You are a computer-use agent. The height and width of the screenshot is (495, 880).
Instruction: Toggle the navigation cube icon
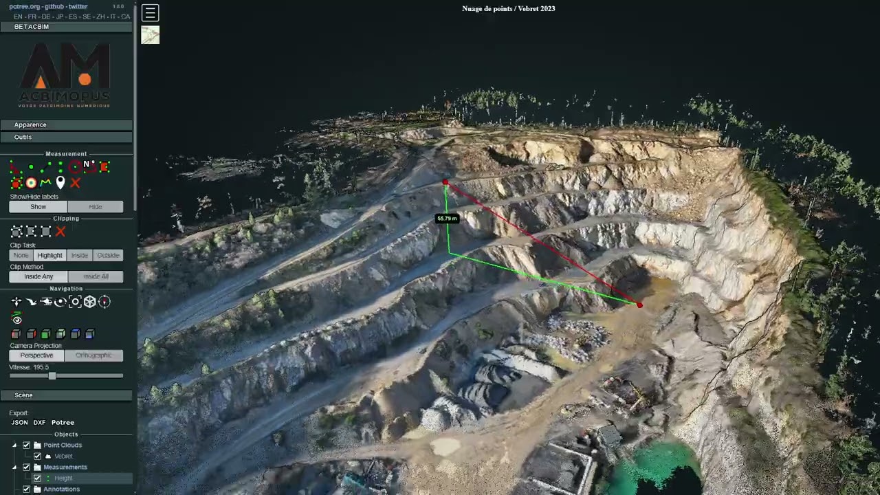90,302
